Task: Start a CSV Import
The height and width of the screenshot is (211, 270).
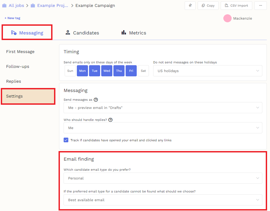Action: click(x=236, y=6)
